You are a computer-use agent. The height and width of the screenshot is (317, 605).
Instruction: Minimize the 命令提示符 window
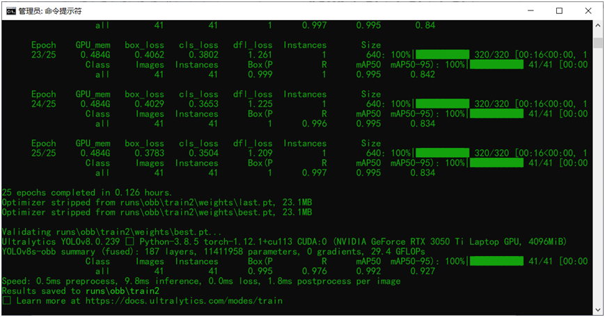[x=531, y=11]
